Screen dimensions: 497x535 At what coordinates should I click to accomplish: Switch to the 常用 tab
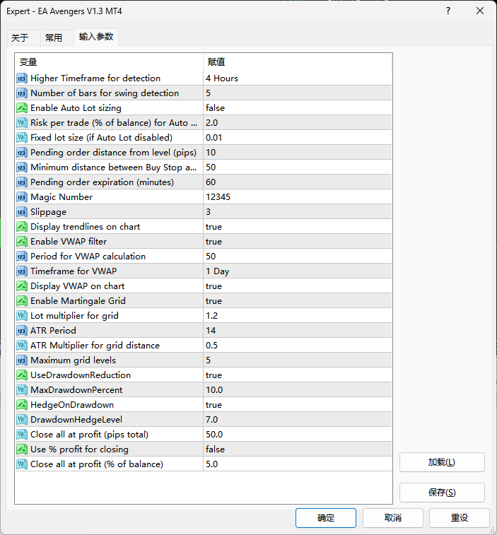pos(57,37)
